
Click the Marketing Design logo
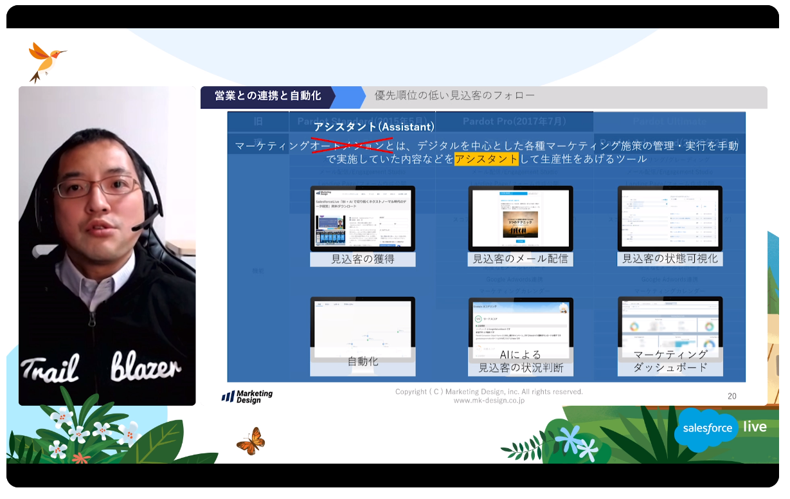pos(247,397)
